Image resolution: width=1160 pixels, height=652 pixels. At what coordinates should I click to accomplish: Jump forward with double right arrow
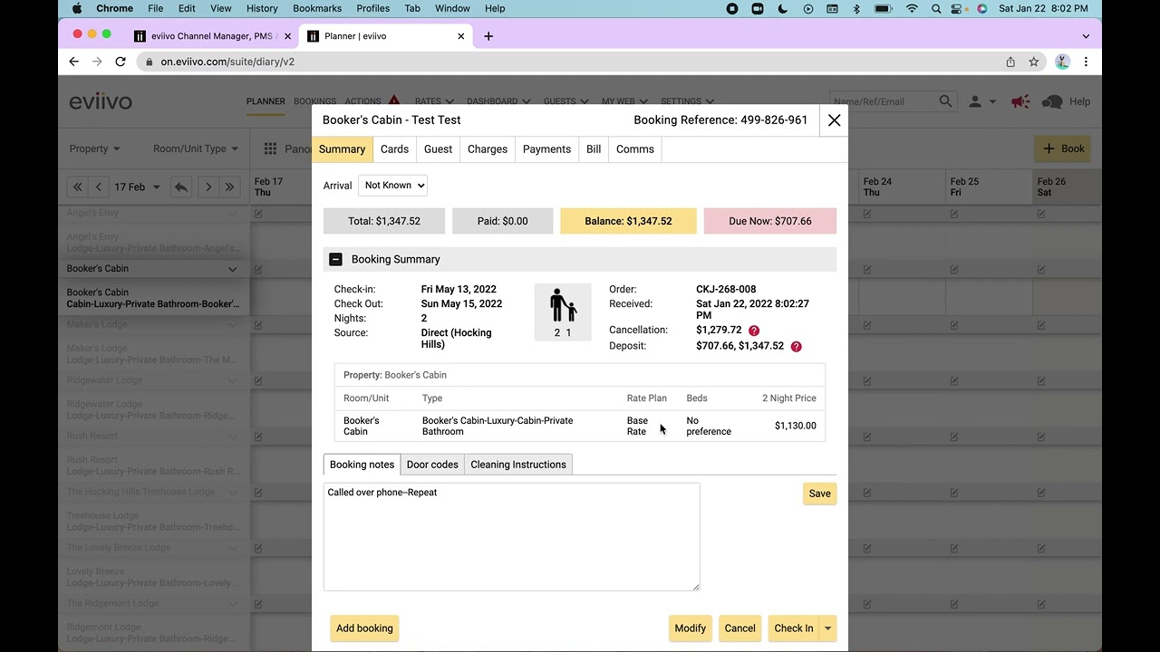[230, 187]
